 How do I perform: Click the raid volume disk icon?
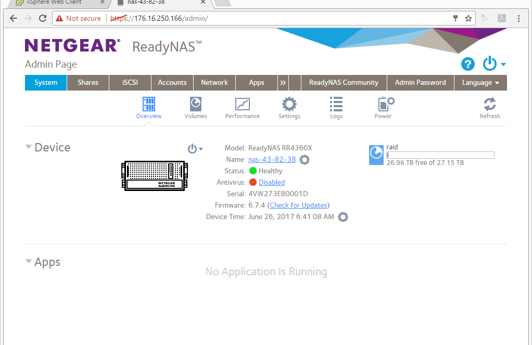[x=376, y=155]
